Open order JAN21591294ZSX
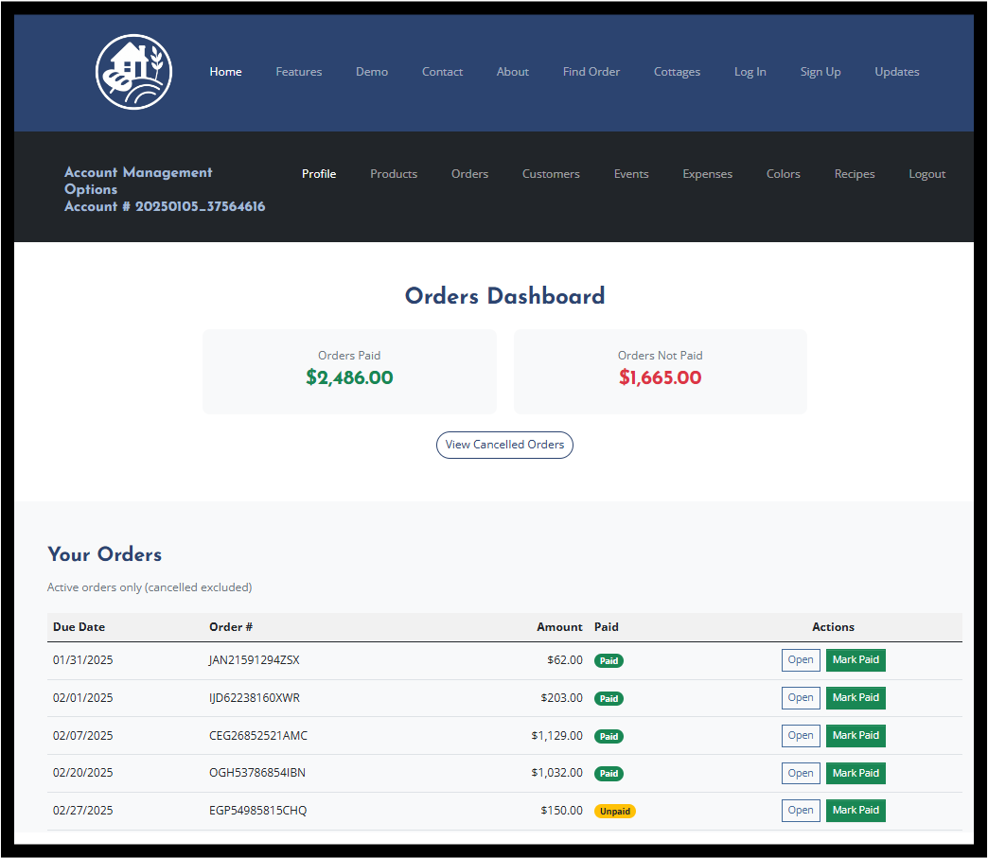Screen dimensions: 988x858 click(800, 660)
